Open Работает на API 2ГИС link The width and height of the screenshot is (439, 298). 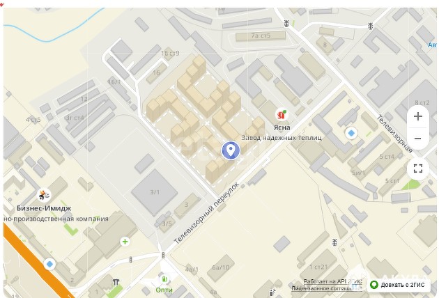click(332, 281)
